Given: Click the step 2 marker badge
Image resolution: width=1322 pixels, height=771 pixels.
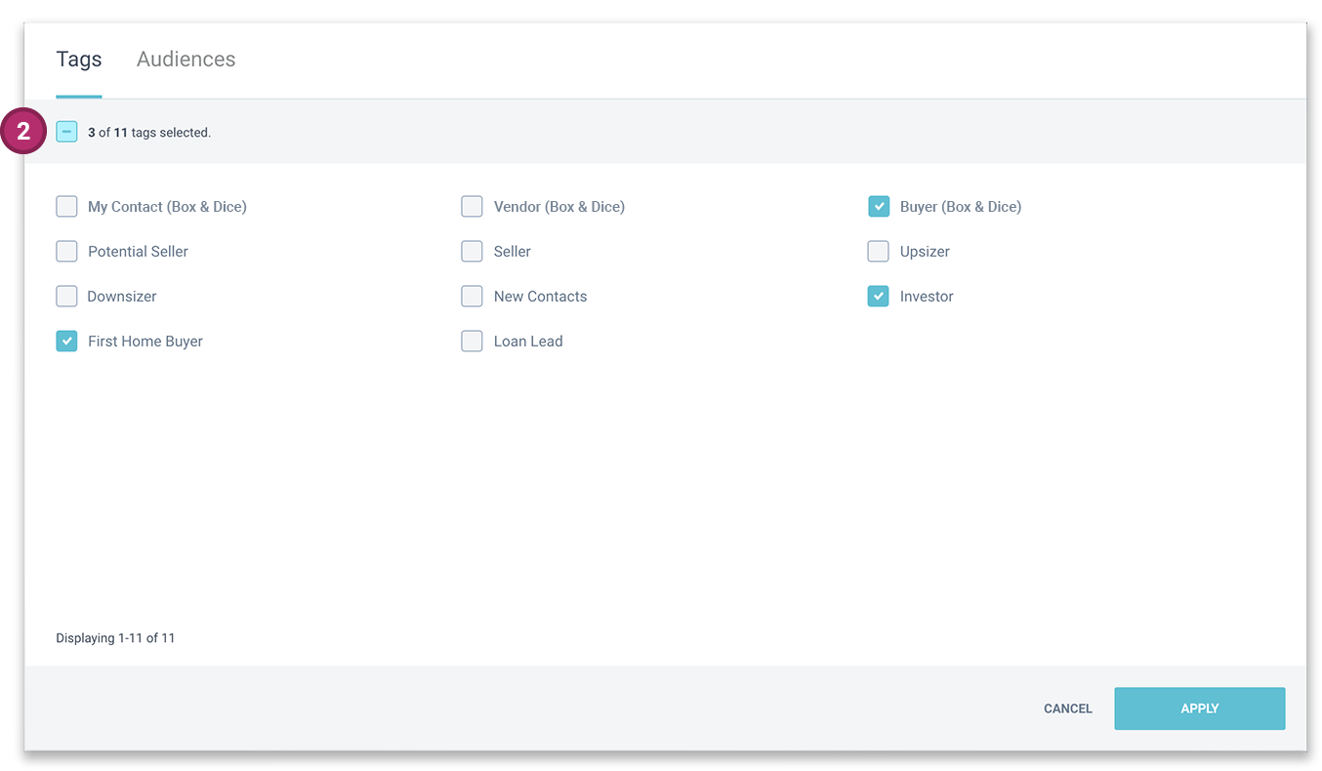Looking at the screenshot, I should [x=23, y=131].
